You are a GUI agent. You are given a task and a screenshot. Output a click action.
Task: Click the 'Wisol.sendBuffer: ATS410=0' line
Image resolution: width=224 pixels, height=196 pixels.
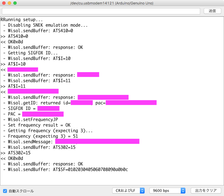coord(38,31)
